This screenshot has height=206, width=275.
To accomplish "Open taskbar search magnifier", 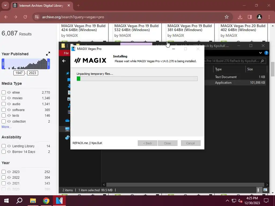I will click(x=19, y=201).
